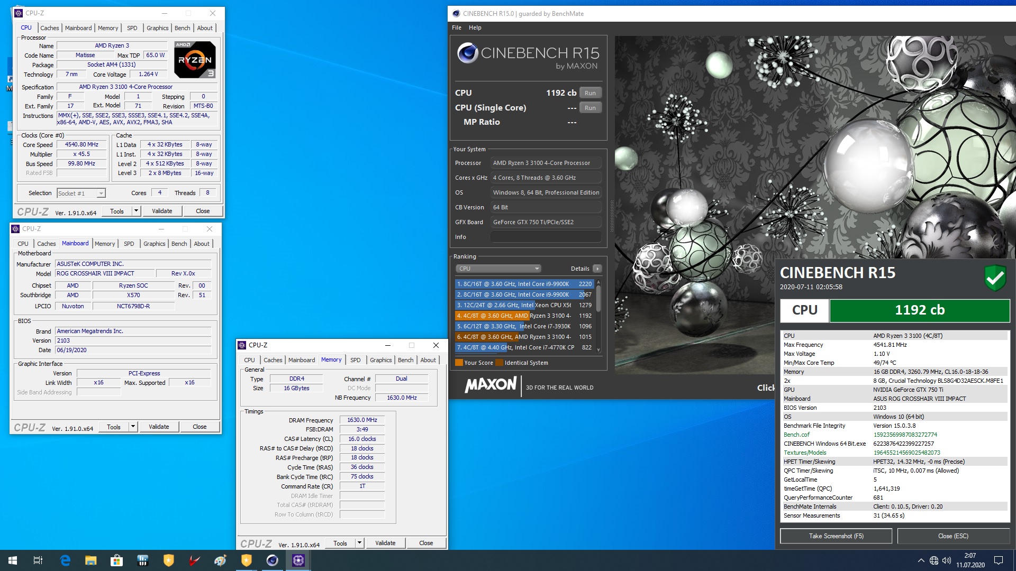Select ranking row '4C/8T Intel Core i7-4770K 822'
This screenshot has width=1016, height=571.
click(x=524, y=347)
